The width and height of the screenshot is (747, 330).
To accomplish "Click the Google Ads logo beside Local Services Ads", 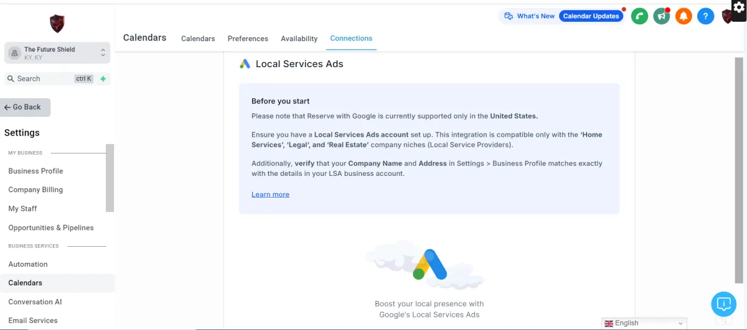I will click(x=245, y=64).
